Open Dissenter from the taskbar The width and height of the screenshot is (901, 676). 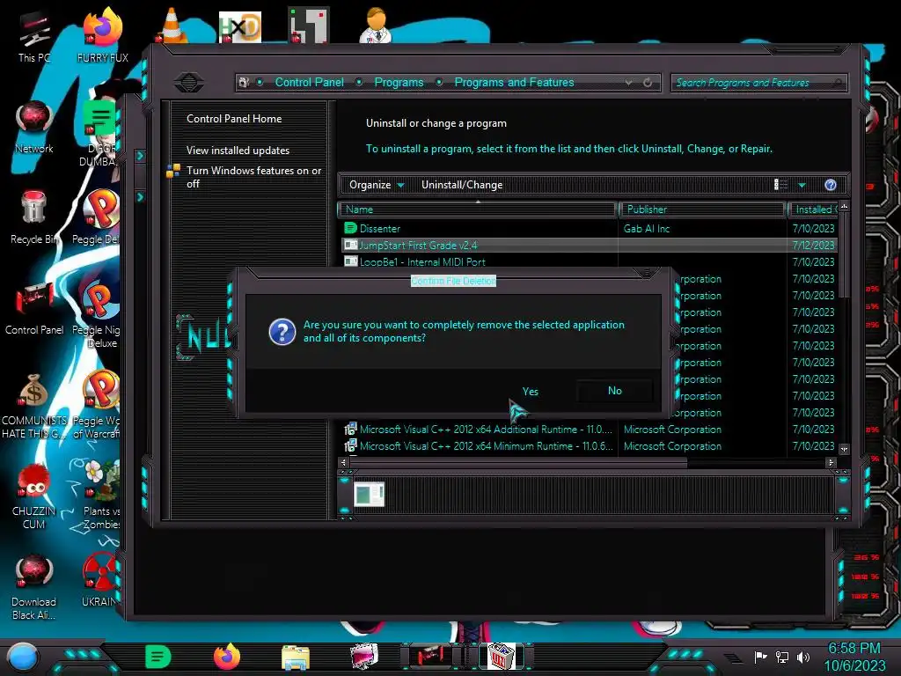[157, 657]
